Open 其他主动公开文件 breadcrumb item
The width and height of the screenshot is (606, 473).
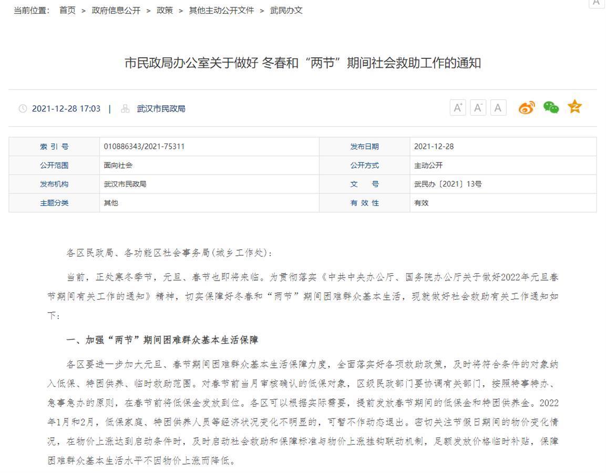221,11
